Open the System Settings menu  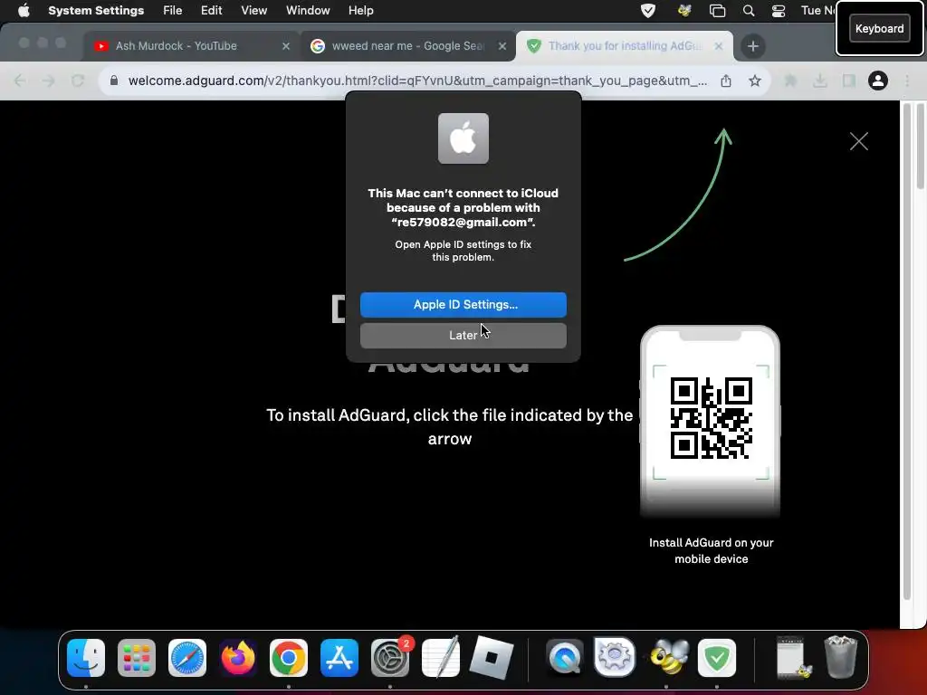point(96,11)
